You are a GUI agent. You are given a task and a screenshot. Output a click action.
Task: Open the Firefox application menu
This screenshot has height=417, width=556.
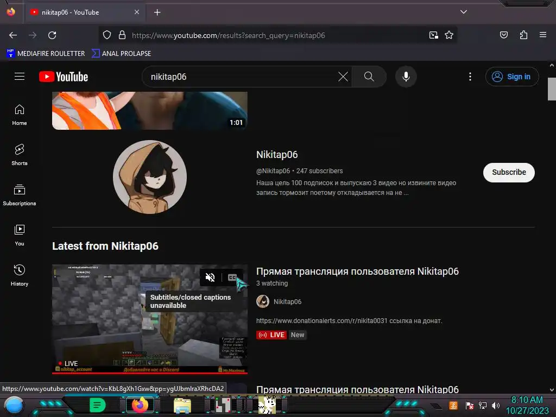[x=542, y=35]
